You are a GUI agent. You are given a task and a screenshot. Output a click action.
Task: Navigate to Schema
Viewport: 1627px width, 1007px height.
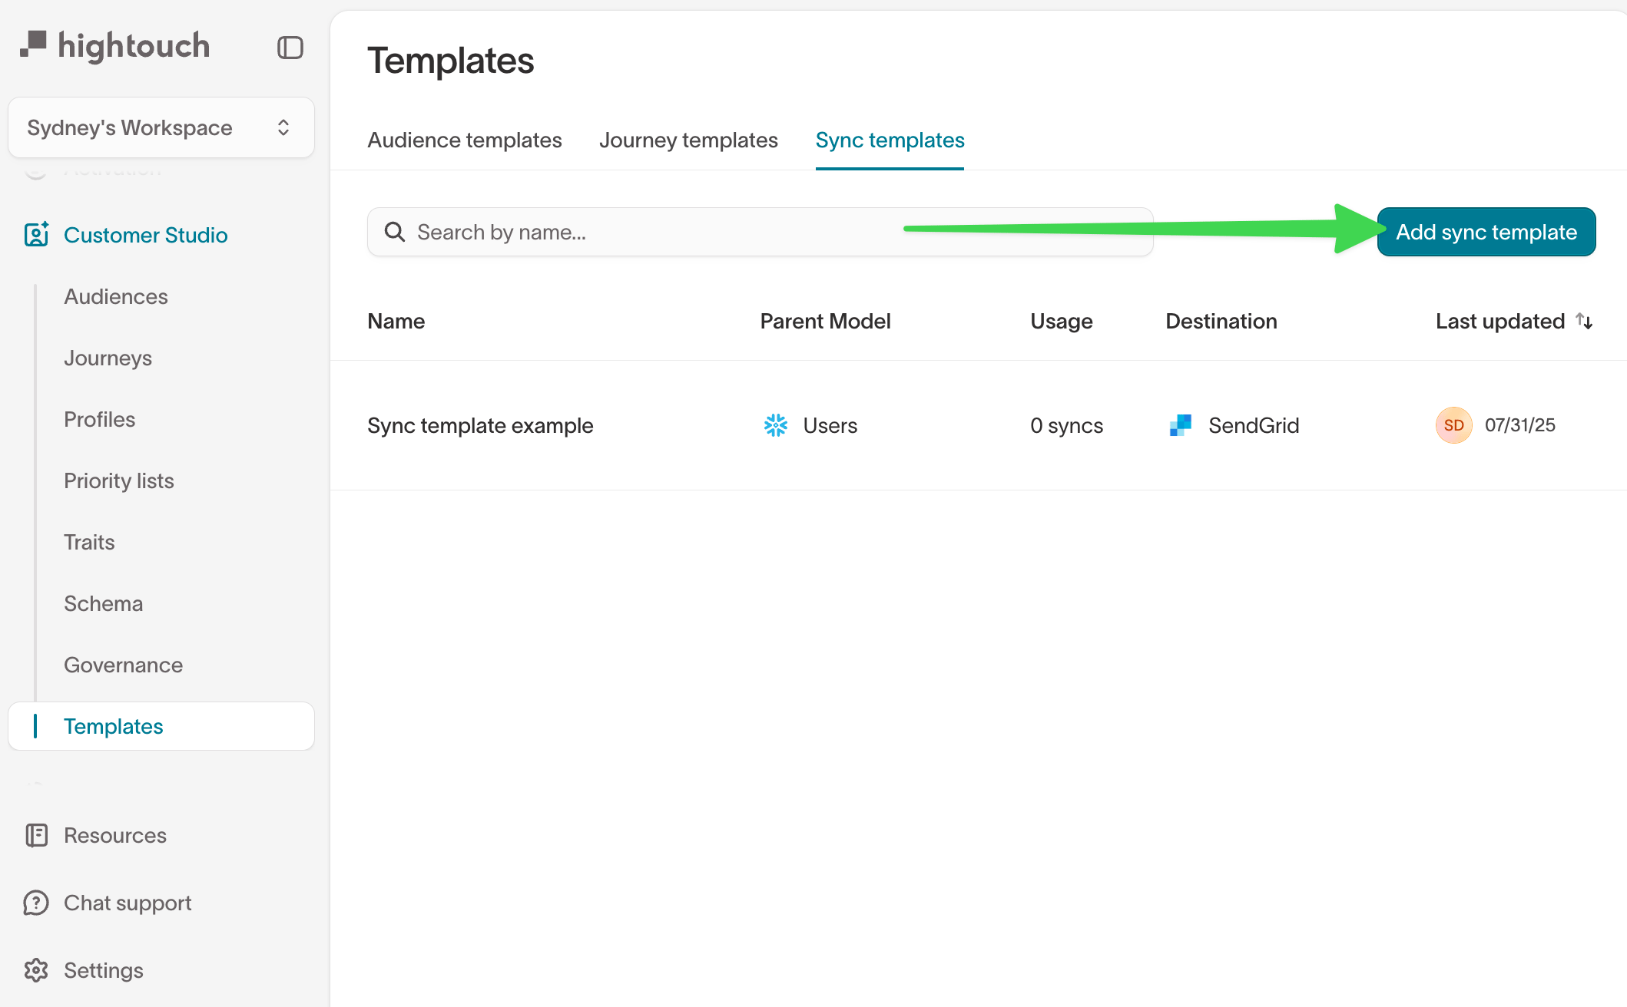tap(104, 603)
